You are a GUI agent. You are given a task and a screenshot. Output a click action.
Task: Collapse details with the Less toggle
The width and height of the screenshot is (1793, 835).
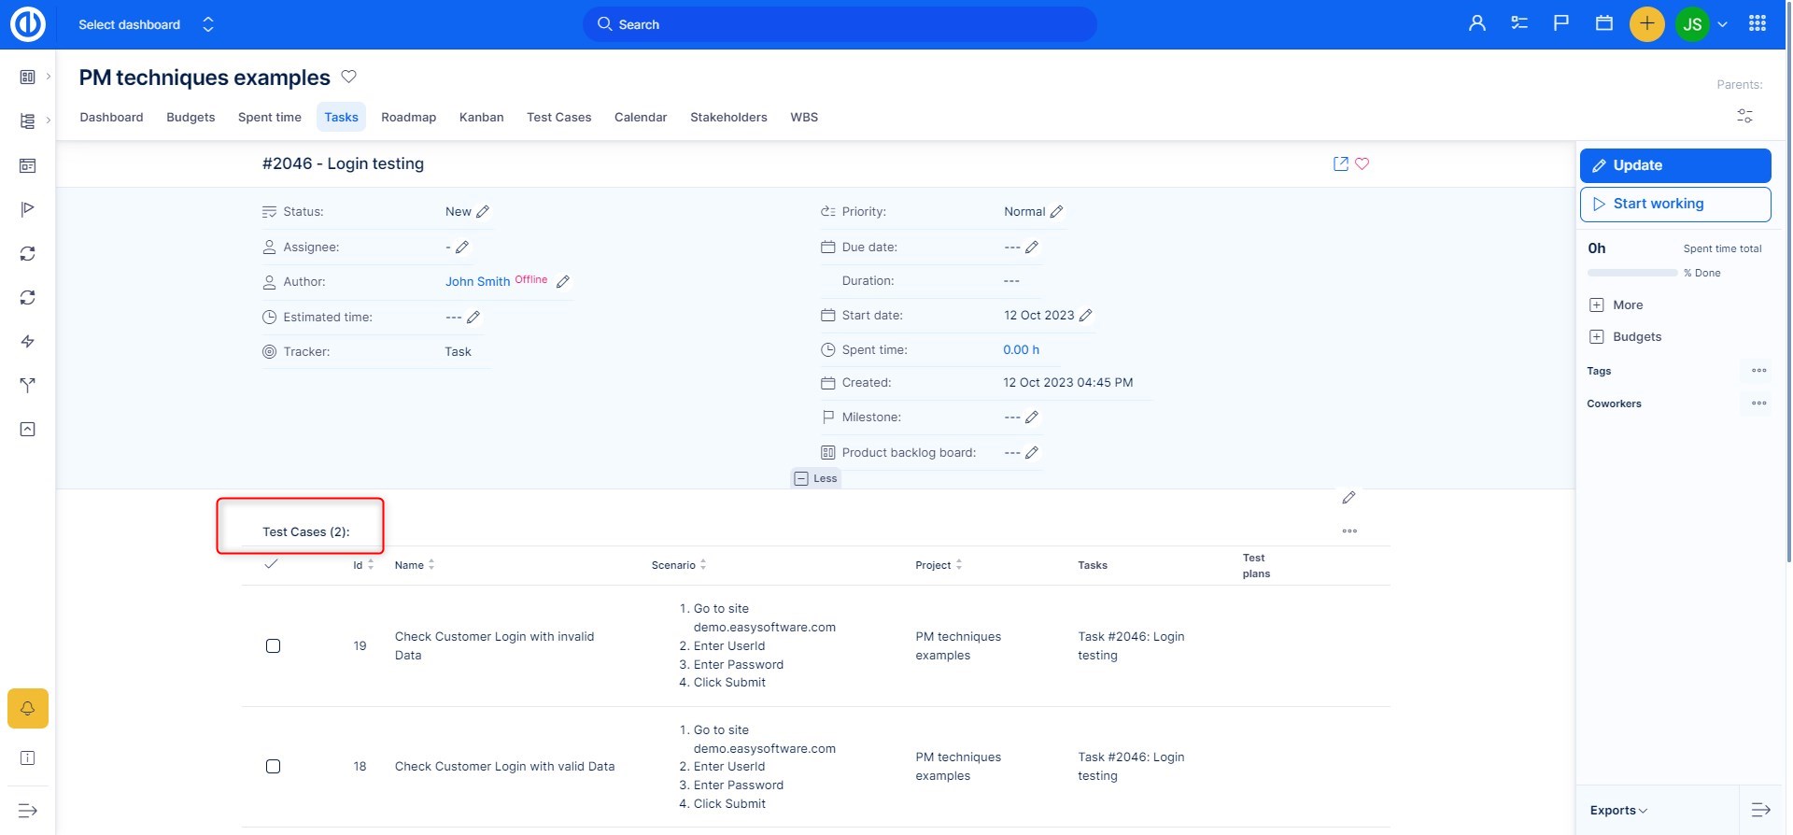click(816, 478)
